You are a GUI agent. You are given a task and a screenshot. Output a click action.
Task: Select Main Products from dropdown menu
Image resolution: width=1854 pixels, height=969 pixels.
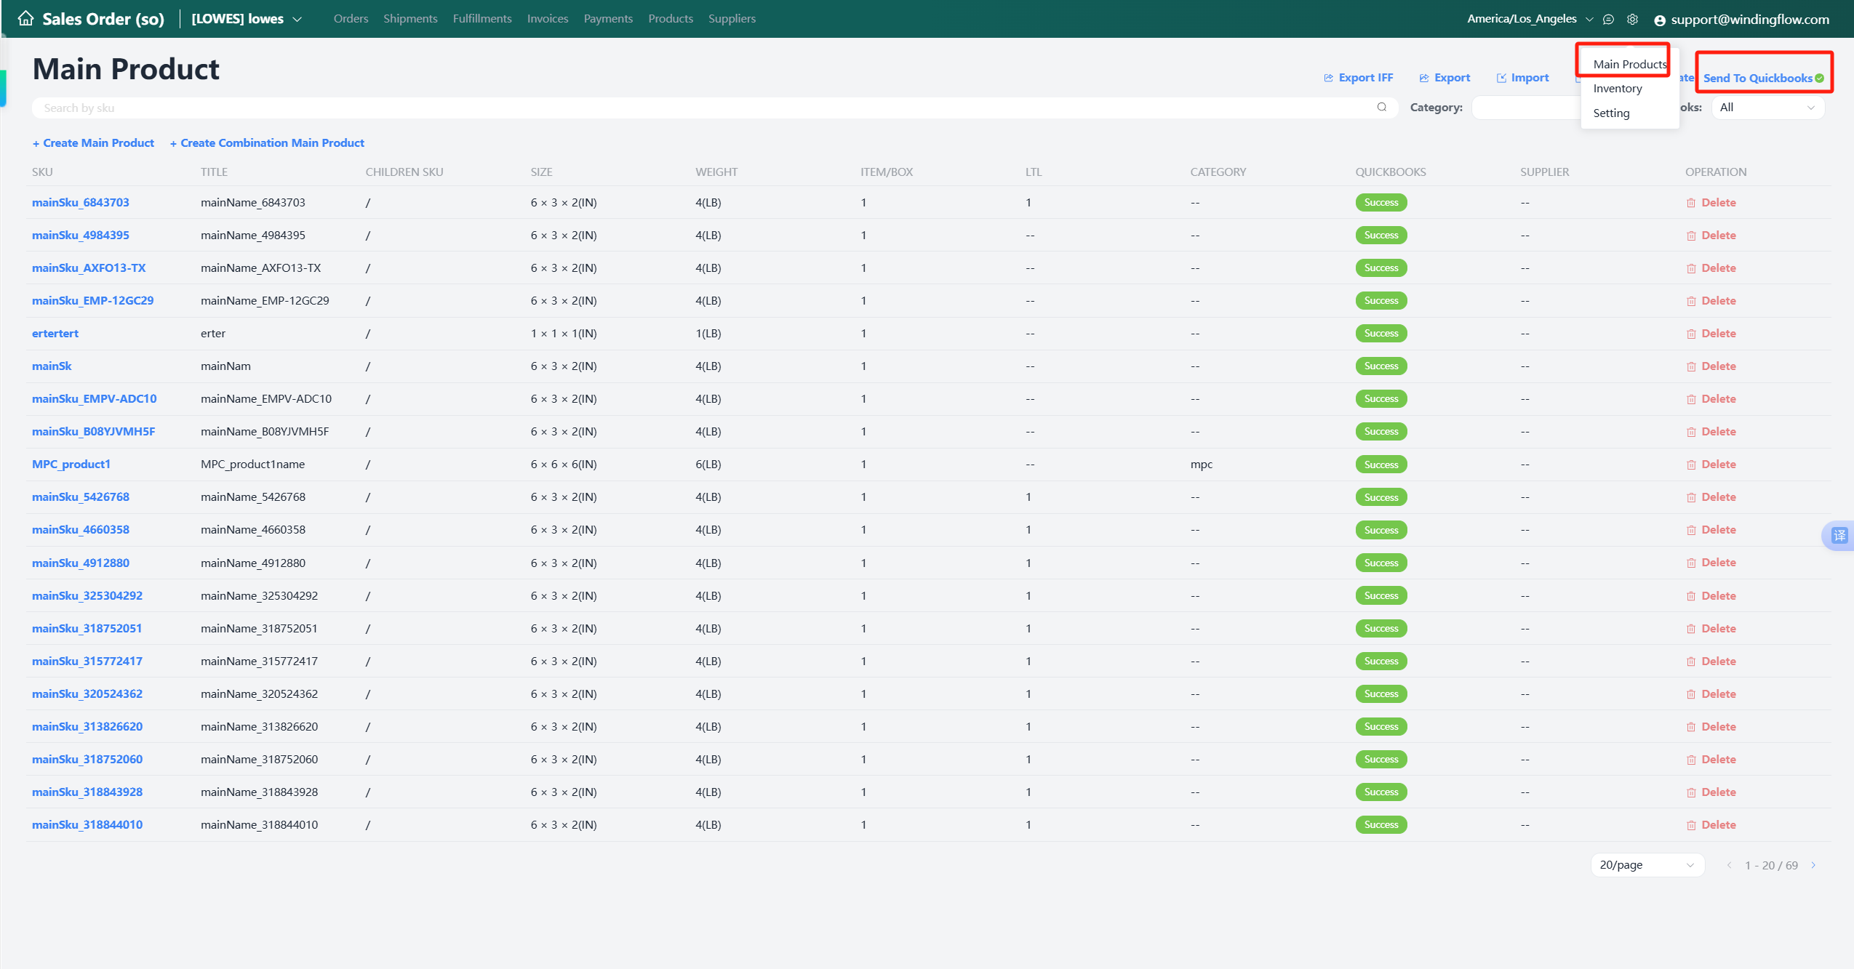coord(1629,64)
